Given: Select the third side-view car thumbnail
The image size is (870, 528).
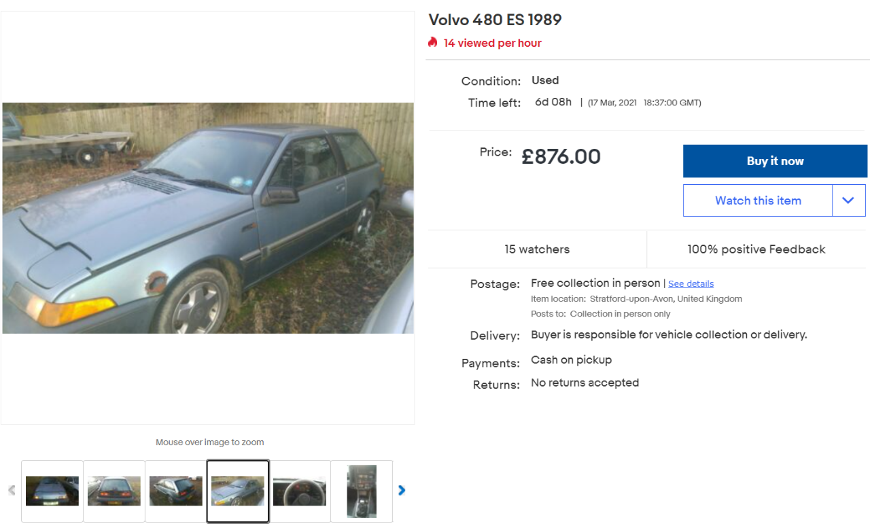Looking at the screenshot, I should pos(176,491).
